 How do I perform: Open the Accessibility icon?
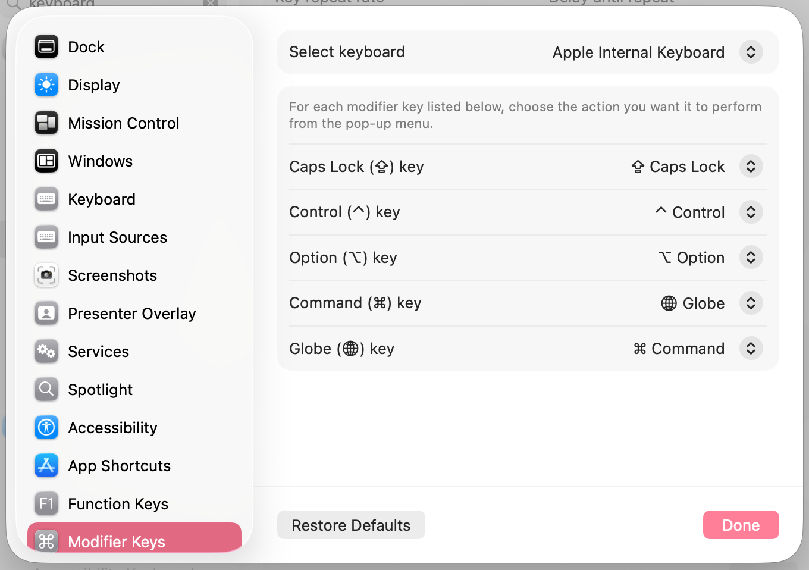46,428
